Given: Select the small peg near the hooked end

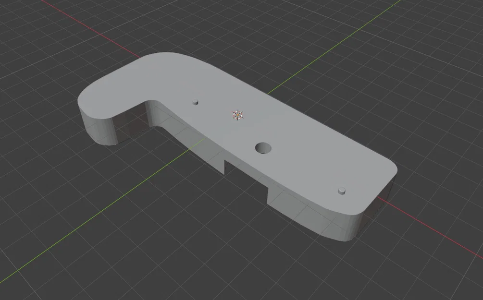Looking at the screenshot, I should [x=195, y=102].
